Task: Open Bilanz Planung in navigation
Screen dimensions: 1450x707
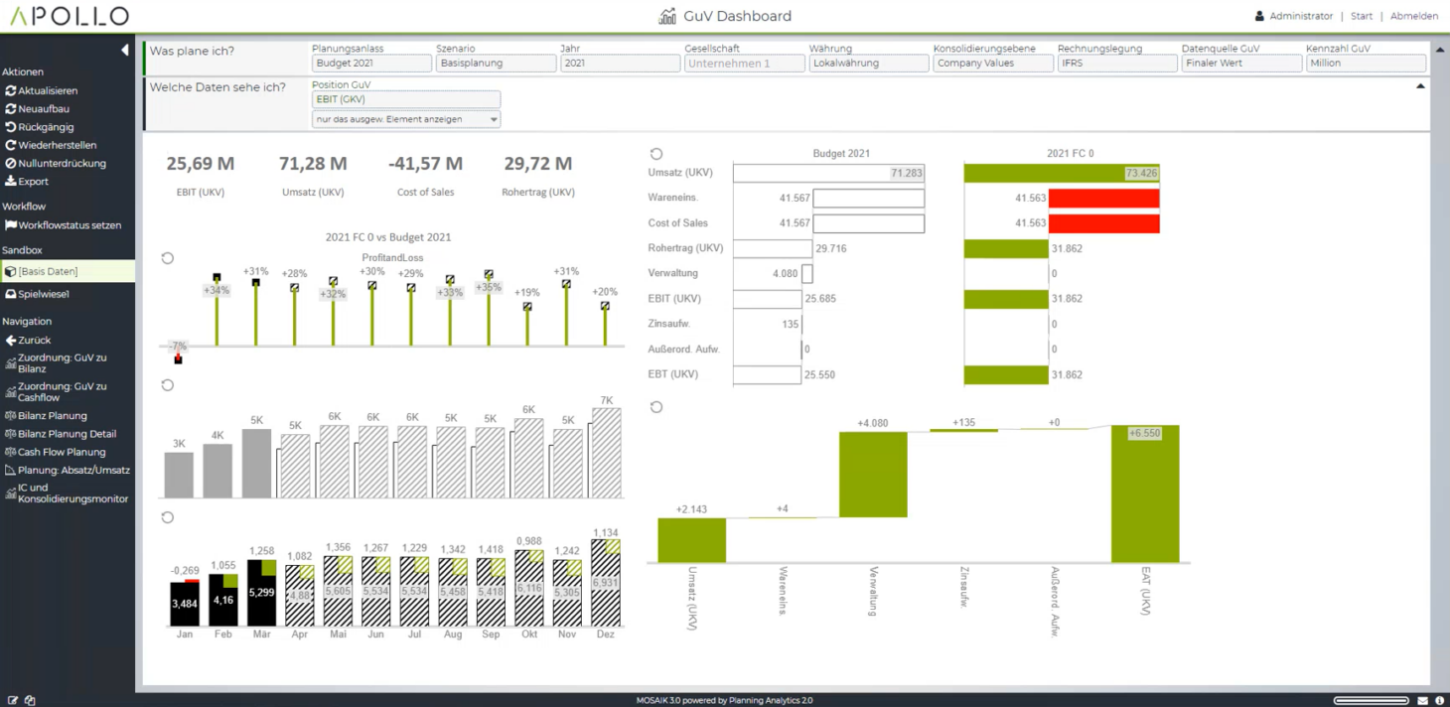Action: 52,416
